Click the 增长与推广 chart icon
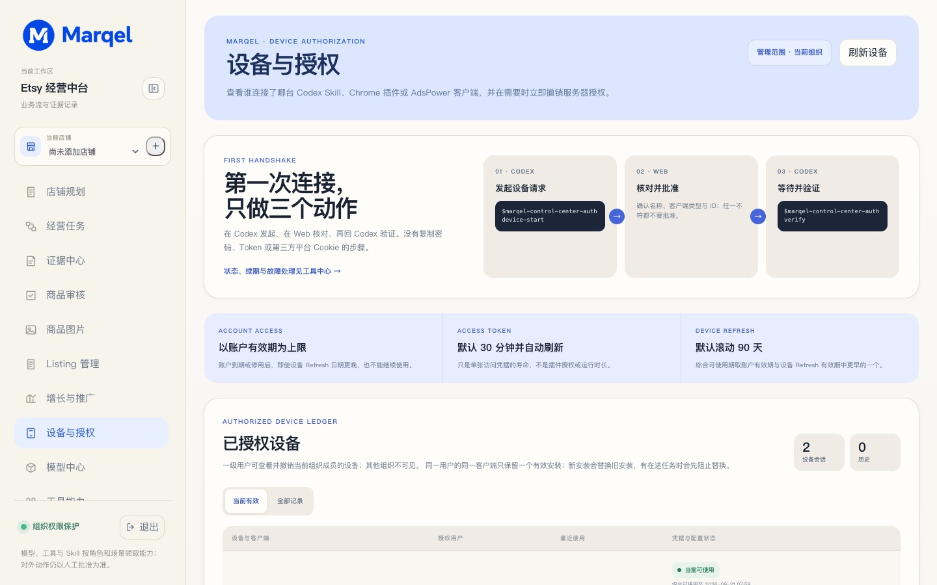The height and width of the screenshot is (585, 937). [31, 398]
